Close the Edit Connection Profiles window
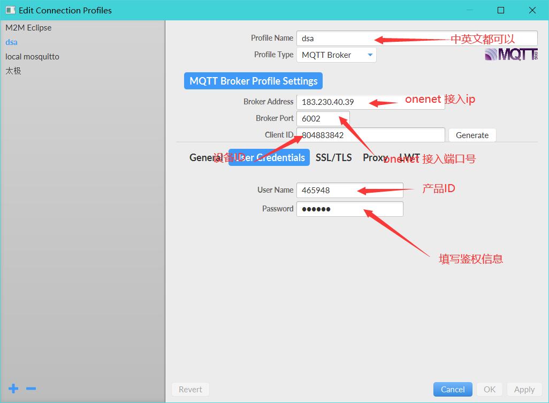Image resolution: width=549 pixels, height=403 pixels. pos(532,10)
